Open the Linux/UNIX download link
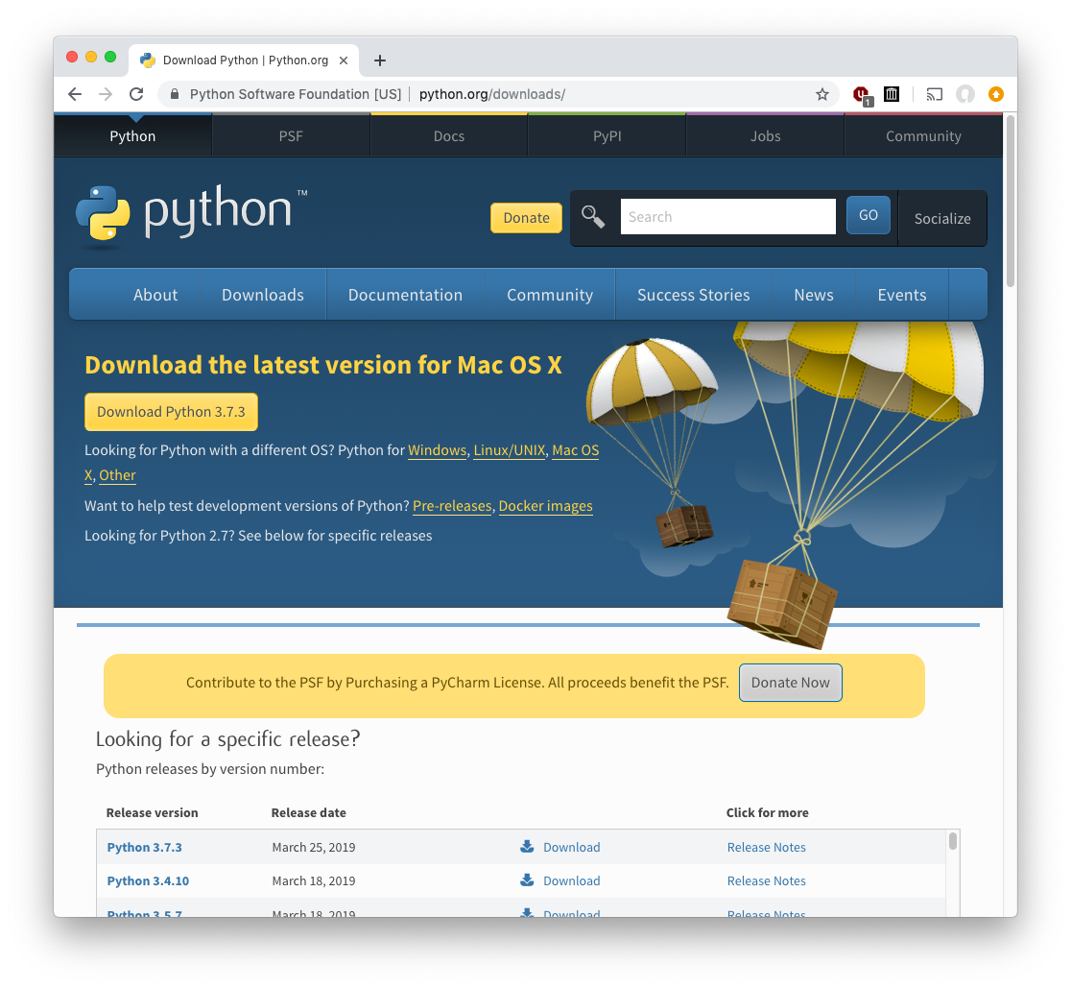 point(510,450)
